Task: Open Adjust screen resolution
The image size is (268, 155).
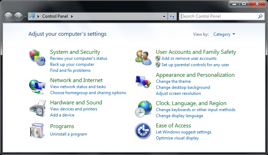Action: coord(178,93)
